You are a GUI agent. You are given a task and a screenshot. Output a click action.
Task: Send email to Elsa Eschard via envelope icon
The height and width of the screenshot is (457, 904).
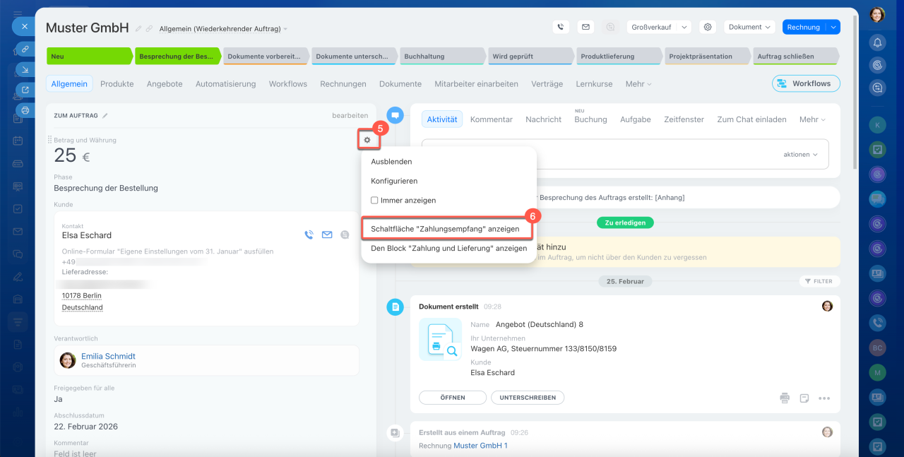pos(327,235)
